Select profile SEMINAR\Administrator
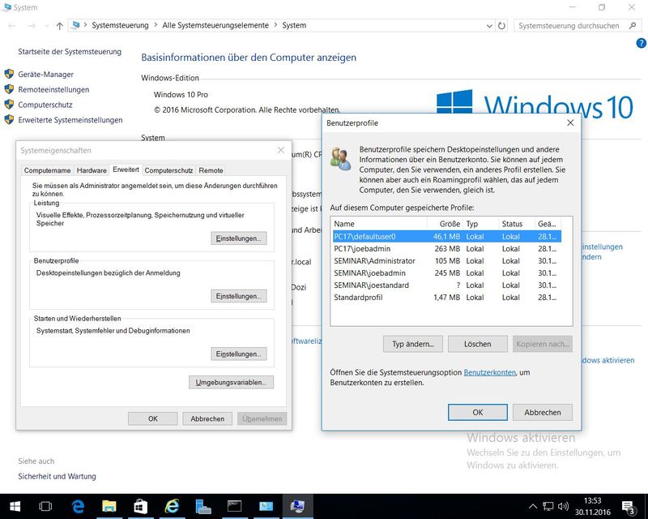Screen dimensions: 648x519 pyautogui.click(x=447, y=261)
